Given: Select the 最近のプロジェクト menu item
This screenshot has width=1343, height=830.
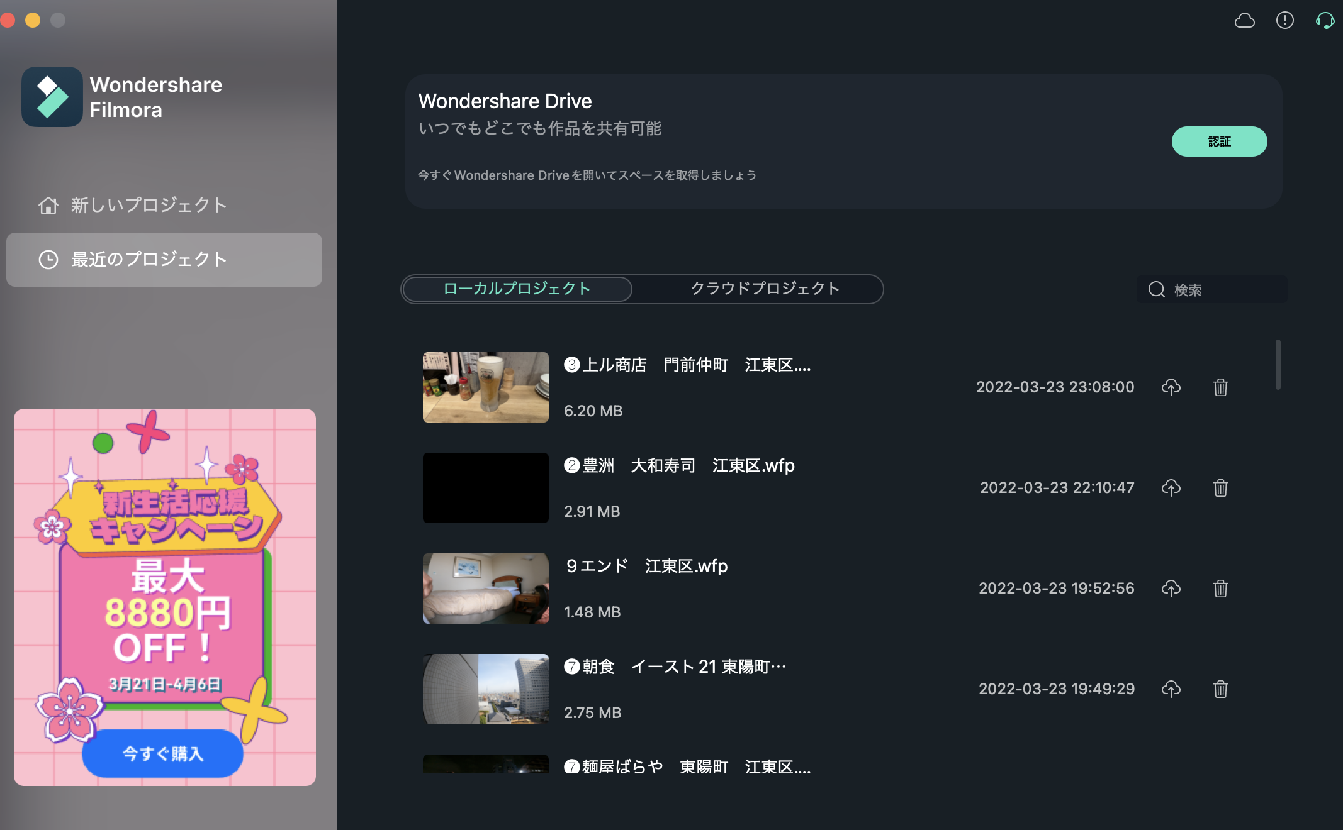Looking at the screenshot, I should click(164, 260).
